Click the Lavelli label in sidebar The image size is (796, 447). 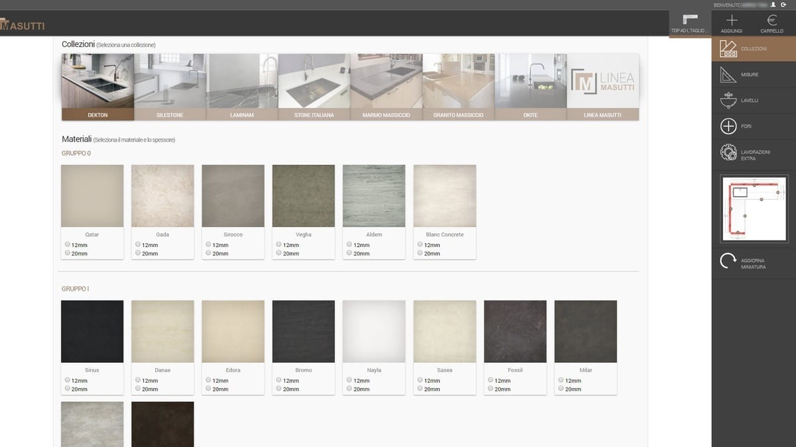(x=750, y=101)
